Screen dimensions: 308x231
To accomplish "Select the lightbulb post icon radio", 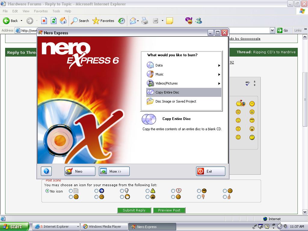I will [122, 191].
